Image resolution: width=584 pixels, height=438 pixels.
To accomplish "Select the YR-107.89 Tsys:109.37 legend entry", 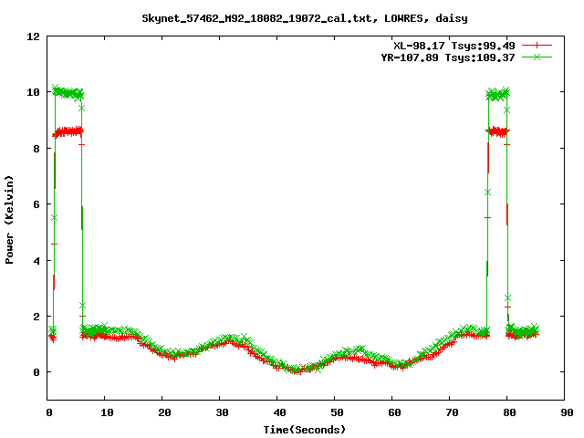I will point(448,57).
